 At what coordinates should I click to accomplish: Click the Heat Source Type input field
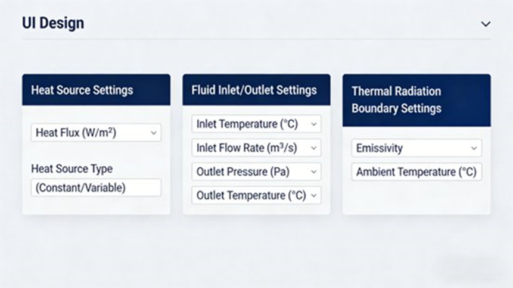(x=95, y=188)
